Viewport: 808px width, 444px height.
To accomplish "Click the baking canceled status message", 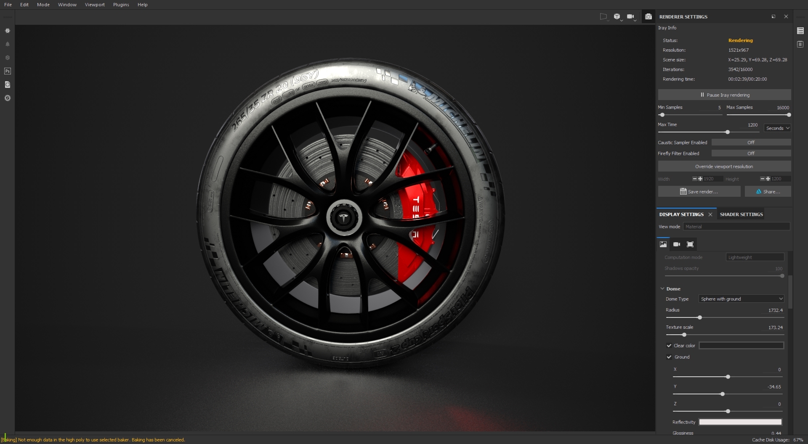I will 93,440.
